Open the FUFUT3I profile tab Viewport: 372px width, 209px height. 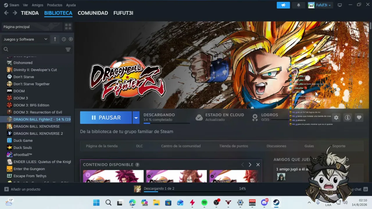123,13
